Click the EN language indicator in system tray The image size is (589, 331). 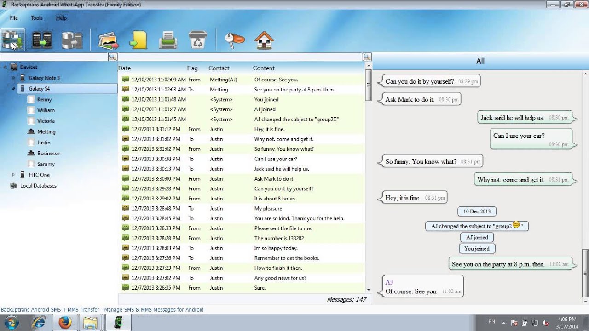pos(491,322)
